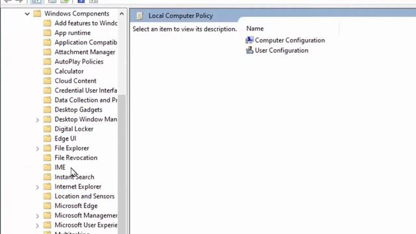The width and height of the screenshot is (416, 234).
Task: Open Computer Configuration in the list
Action: tap(290, 40)
